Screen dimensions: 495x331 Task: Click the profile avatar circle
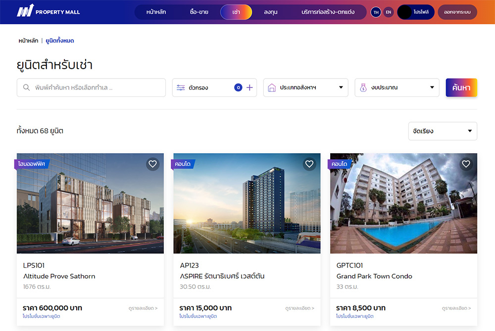click(404, 12)
